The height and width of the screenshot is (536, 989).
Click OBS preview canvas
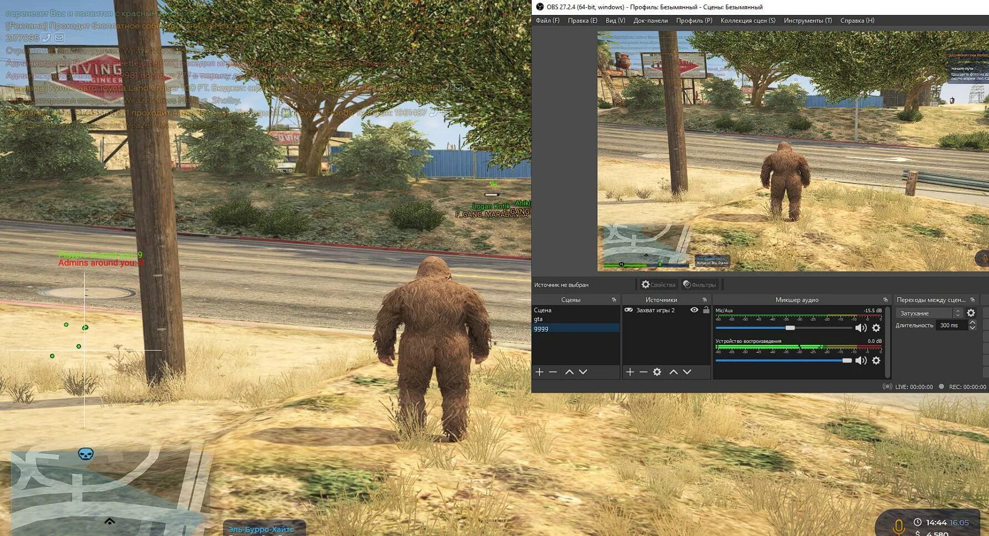pyautogui.click(x=793, y=151)
